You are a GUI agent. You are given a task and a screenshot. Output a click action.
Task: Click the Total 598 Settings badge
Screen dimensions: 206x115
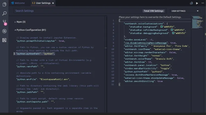tap(153, 11)
